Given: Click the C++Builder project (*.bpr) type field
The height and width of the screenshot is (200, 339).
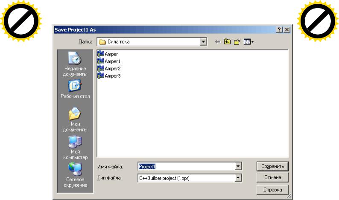Looking at the screenshot, I should (x=186, y=178).
